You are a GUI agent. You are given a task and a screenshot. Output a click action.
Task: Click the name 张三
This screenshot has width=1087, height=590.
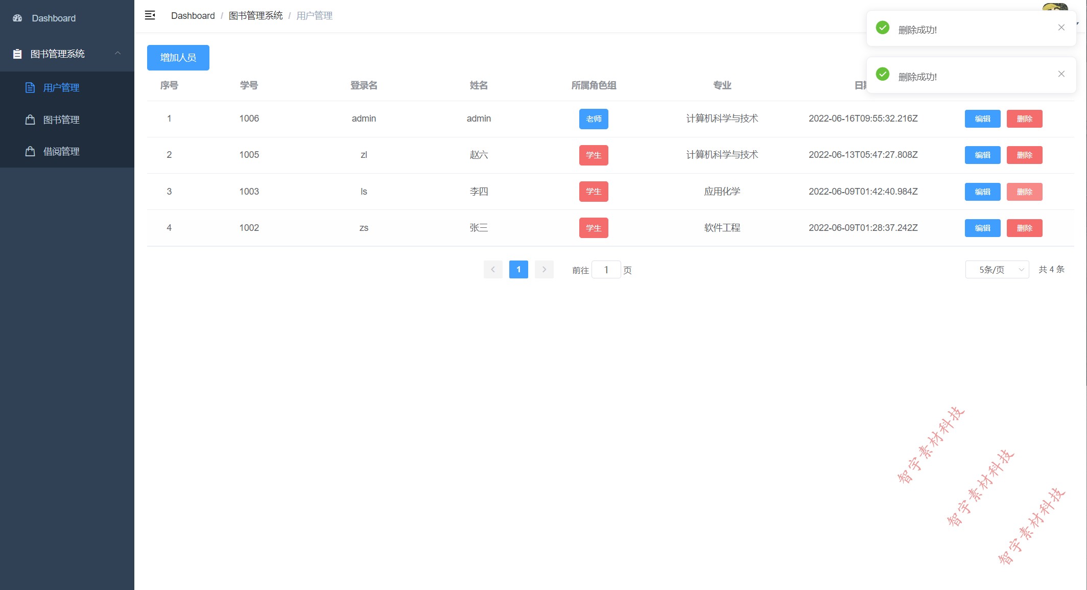[479, 228]
